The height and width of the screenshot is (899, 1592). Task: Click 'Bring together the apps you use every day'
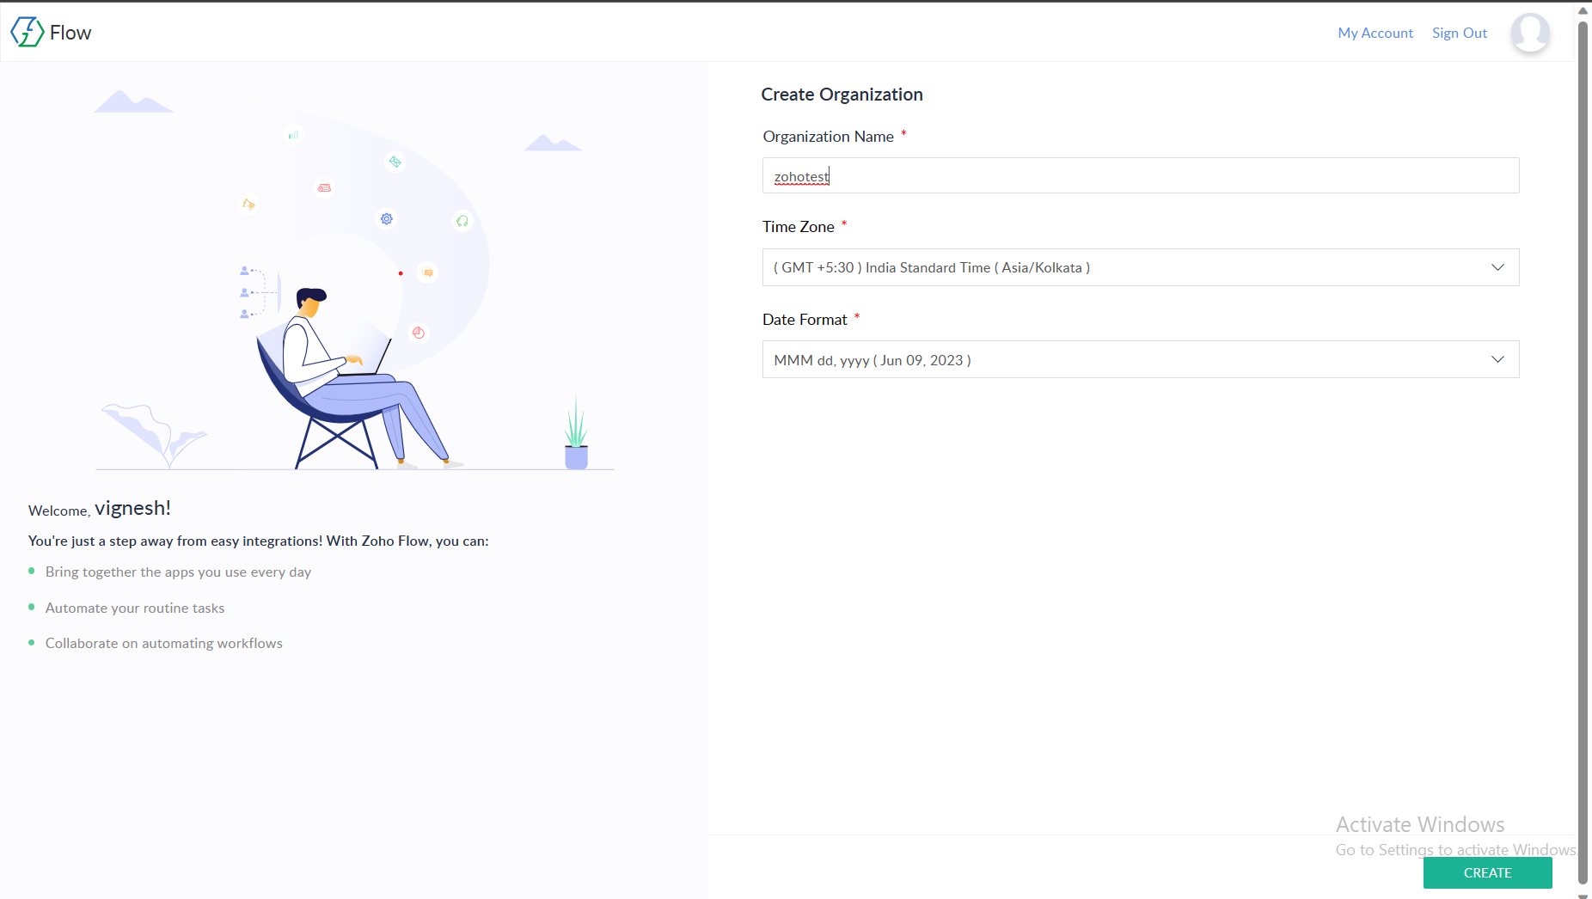tap(178, 572)
